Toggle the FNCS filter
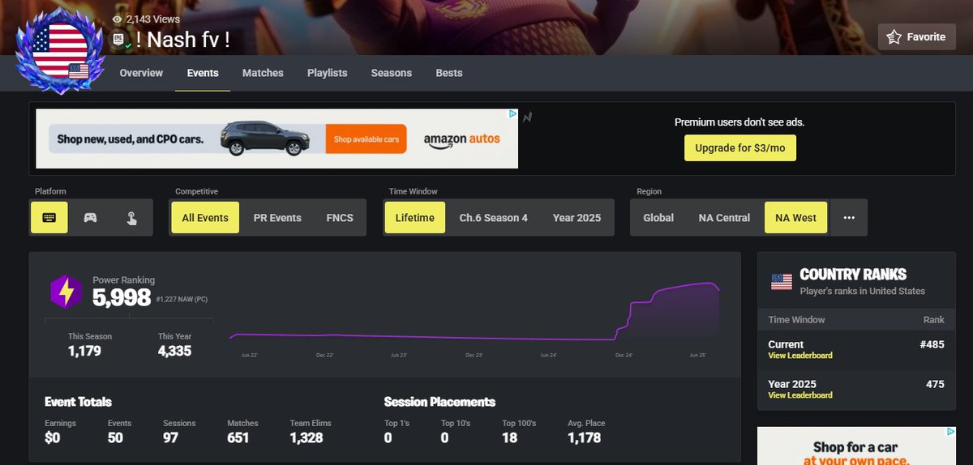This screenshot has width=973, height=465. (x=340, y=218)
